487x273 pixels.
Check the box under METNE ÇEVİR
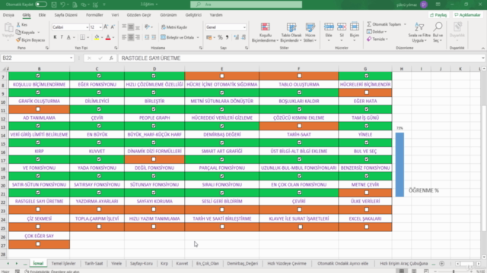pyautogui.click(x=367, y=193)
